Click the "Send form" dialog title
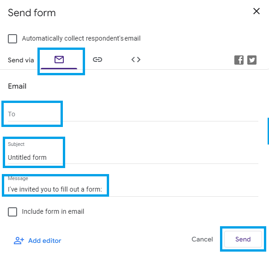The width and height of the screenshot is (269, 253). click(32, 13)
